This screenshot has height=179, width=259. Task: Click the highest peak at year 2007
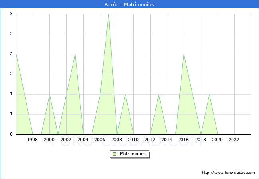108,15
